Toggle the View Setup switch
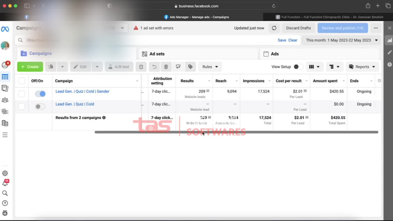The height and width of the screenshot is (221, 393). click(298, 67)
